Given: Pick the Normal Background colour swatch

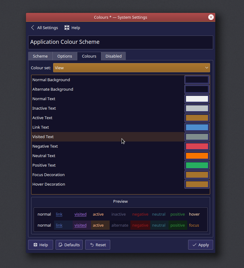Looking at the screenshot, I should pyautogui.click(x=197, y=80).
